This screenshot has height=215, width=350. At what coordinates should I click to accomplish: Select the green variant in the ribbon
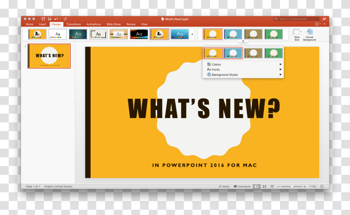274,34
